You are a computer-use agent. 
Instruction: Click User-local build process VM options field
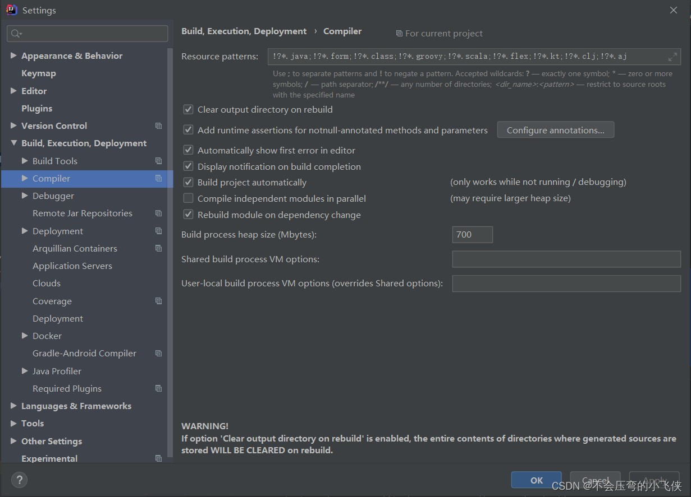[566, 284]
